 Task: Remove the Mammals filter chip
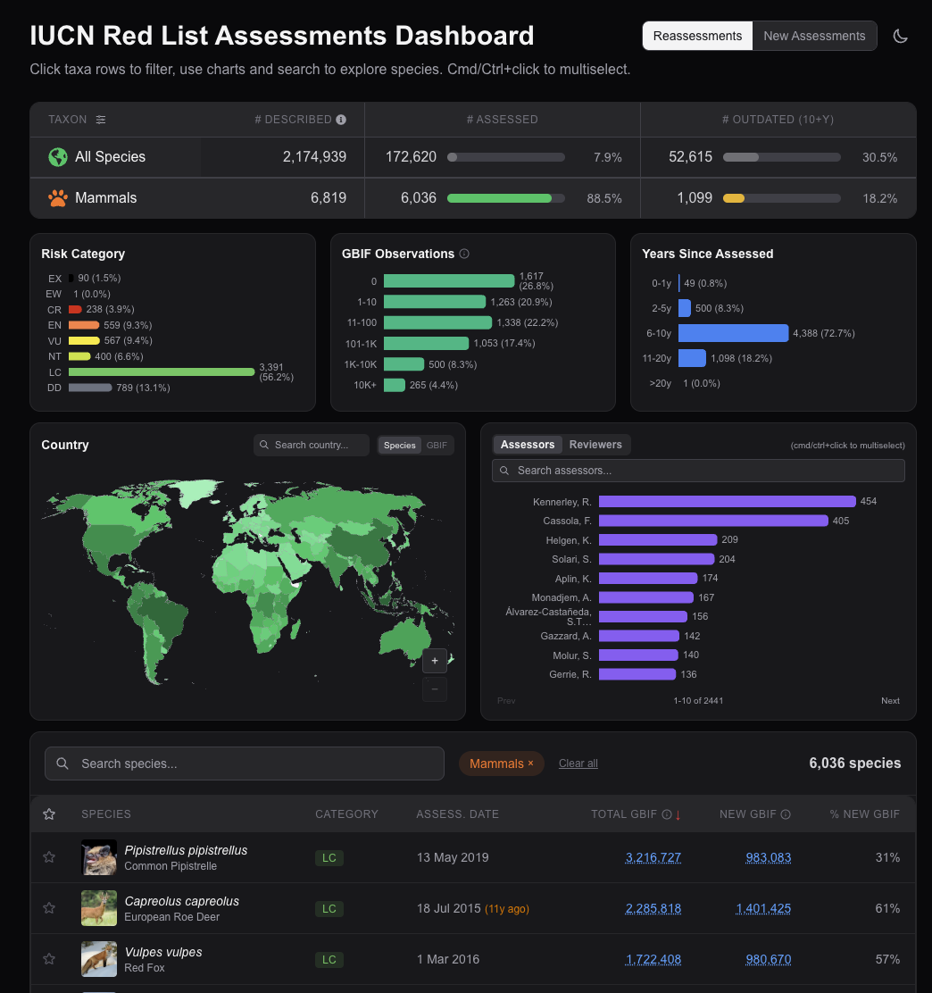coord(530,764)
